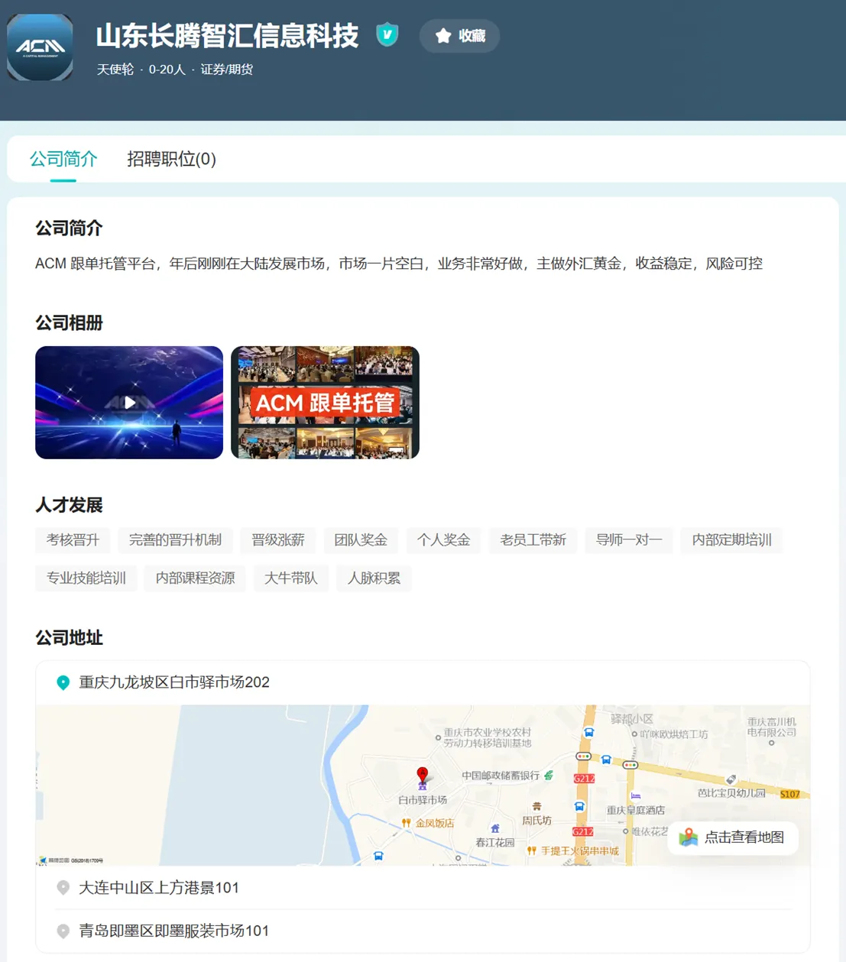846x962 pixels.
Task: Open the ACM 跟单托管 album photo
Action: pyautogui.click(x=325, y=403)
